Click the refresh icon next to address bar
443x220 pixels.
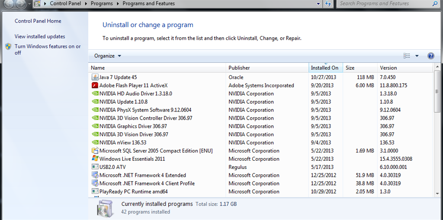(328, 3)
